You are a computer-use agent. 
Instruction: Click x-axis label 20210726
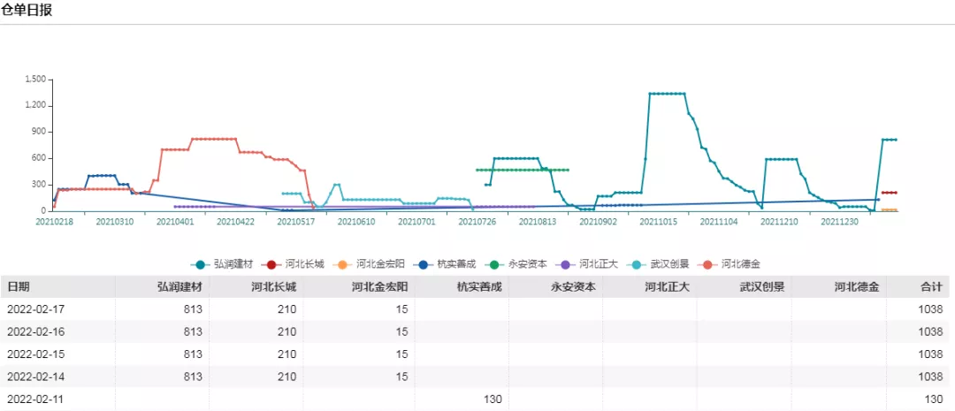click(477, 222)
